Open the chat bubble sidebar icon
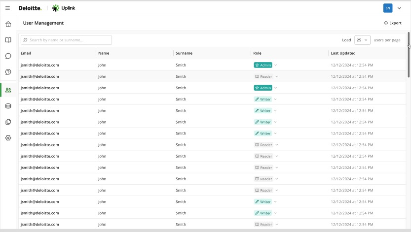This screenshot has height=232, width=411. click(8, 56)
